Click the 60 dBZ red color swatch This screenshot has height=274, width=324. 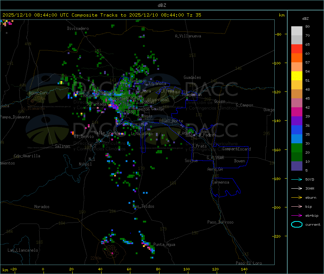(x=297, y=49)
